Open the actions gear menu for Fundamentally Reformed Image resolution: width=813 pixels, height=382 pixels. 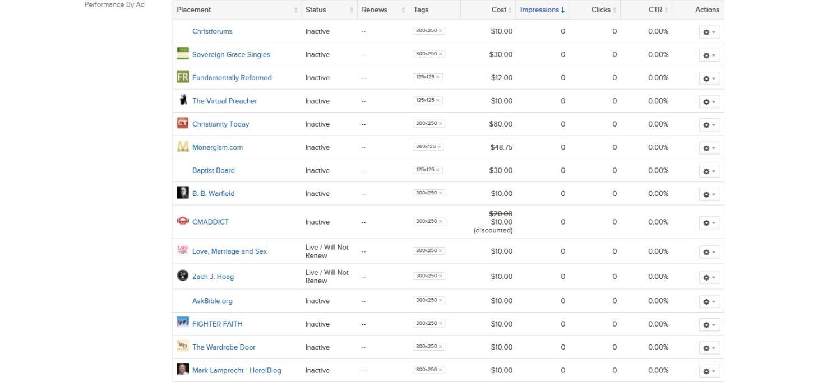709,78
